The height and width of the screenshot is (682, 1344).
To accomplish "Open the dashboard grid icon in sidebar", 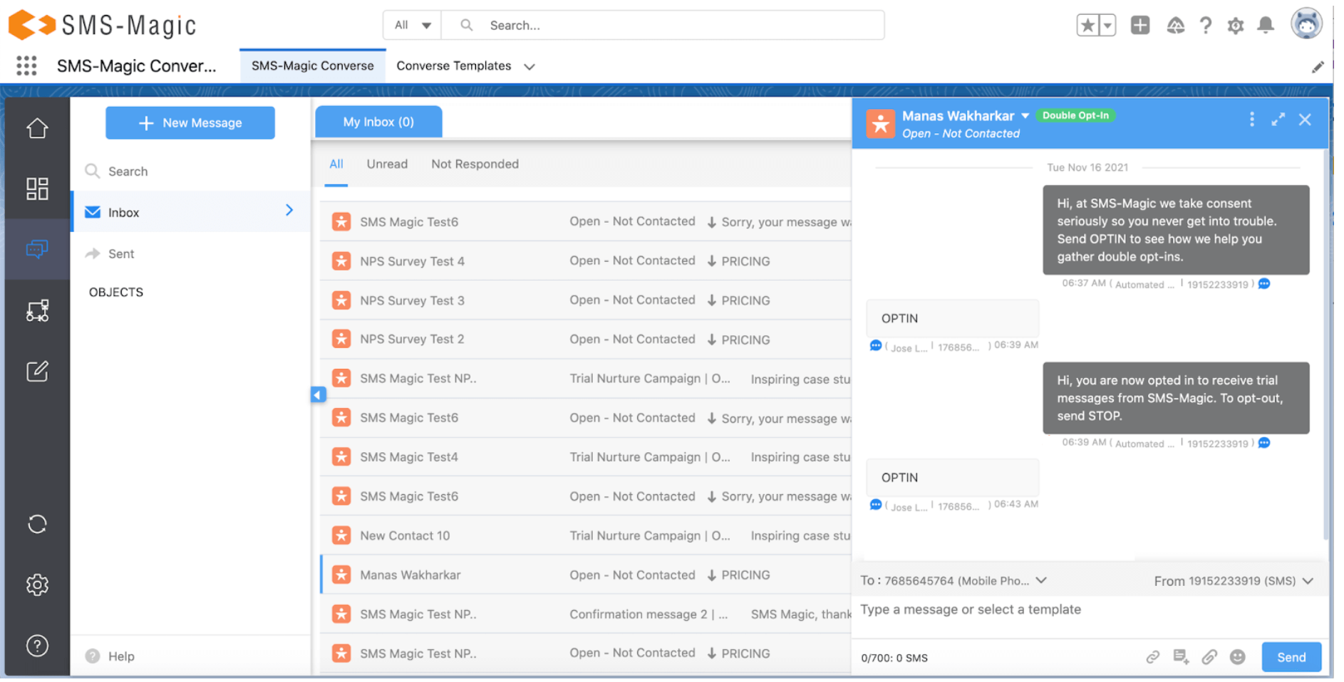I will click(37, 189).
